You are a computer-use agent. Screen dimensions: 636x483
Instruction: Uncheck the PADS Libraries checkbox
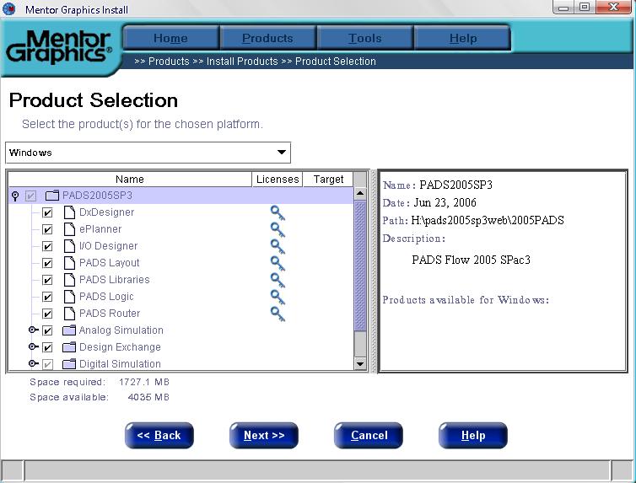pyautogui.click(x=47, y=280)
